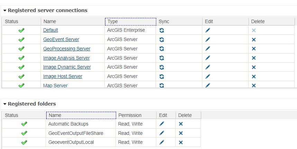Delete the GeoEventOutputFileShare folder
Screen dimensions: 297x149
point(180,133)
